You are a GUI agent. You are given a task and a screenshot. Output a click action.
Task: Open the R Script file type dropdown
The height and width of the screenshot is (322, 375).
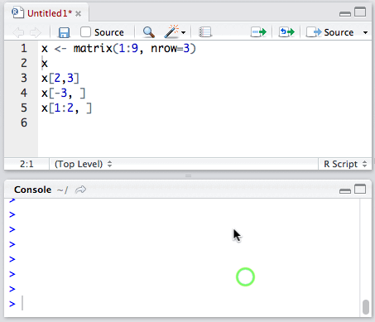[345, 164]
